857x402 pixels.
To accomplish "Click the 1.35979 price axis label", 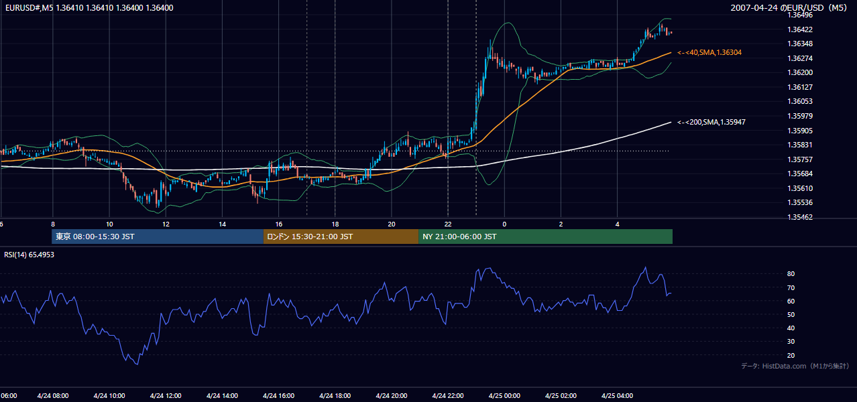I will pos(800,116).
